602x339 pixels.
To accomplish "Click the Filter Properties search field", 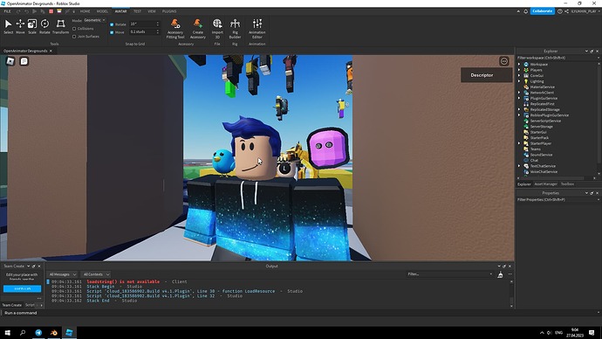I will pyautogui.click(x=558, y=200).
